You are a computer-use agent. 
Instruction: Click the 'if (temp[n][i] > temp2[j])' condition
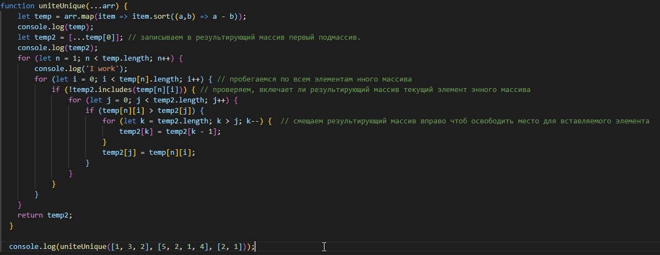point(144,111)
